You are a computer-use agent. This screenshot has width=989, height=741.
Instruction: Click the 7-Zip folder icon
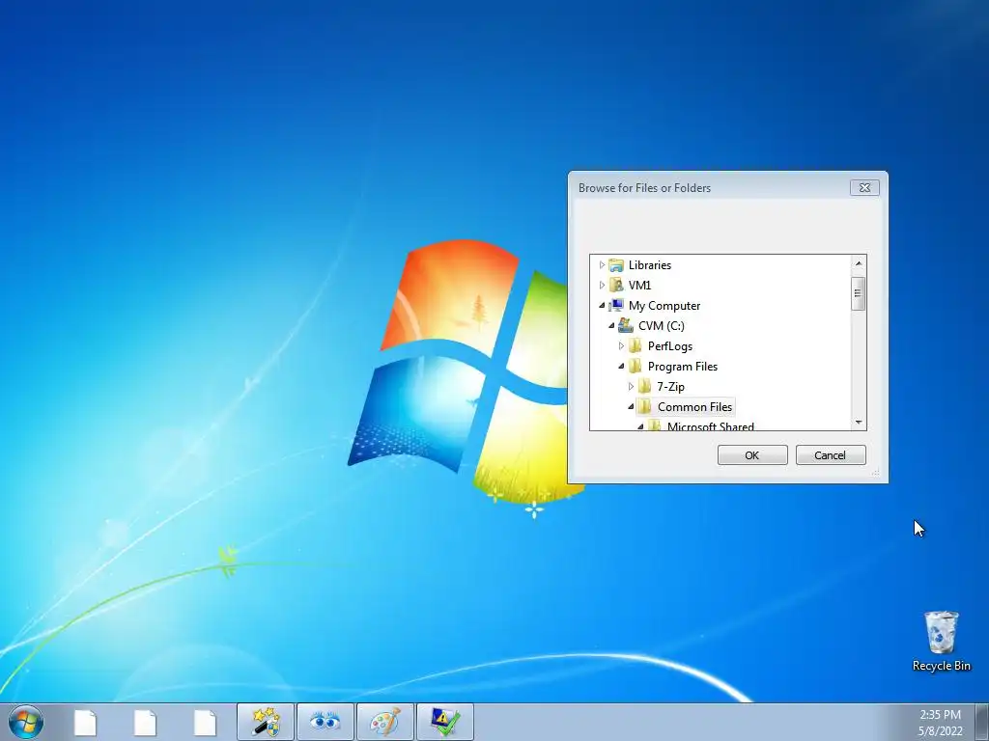[644, 386]
